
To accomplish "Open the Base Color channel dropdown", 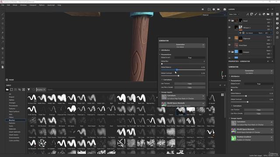I will click(x=234, y=14).
